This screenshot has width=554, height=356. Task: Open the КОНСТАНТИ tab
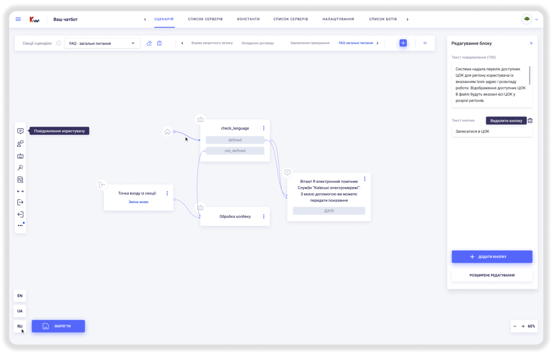point(248,19)
